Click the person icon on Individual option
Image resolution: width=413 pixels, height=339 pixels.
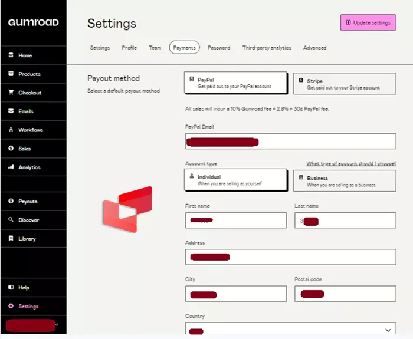point(192,176)
